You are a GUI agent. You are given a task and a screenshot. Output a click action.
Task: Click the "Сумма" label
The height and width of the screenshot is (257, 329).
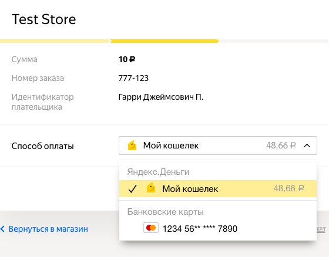(x=24, y=59)
